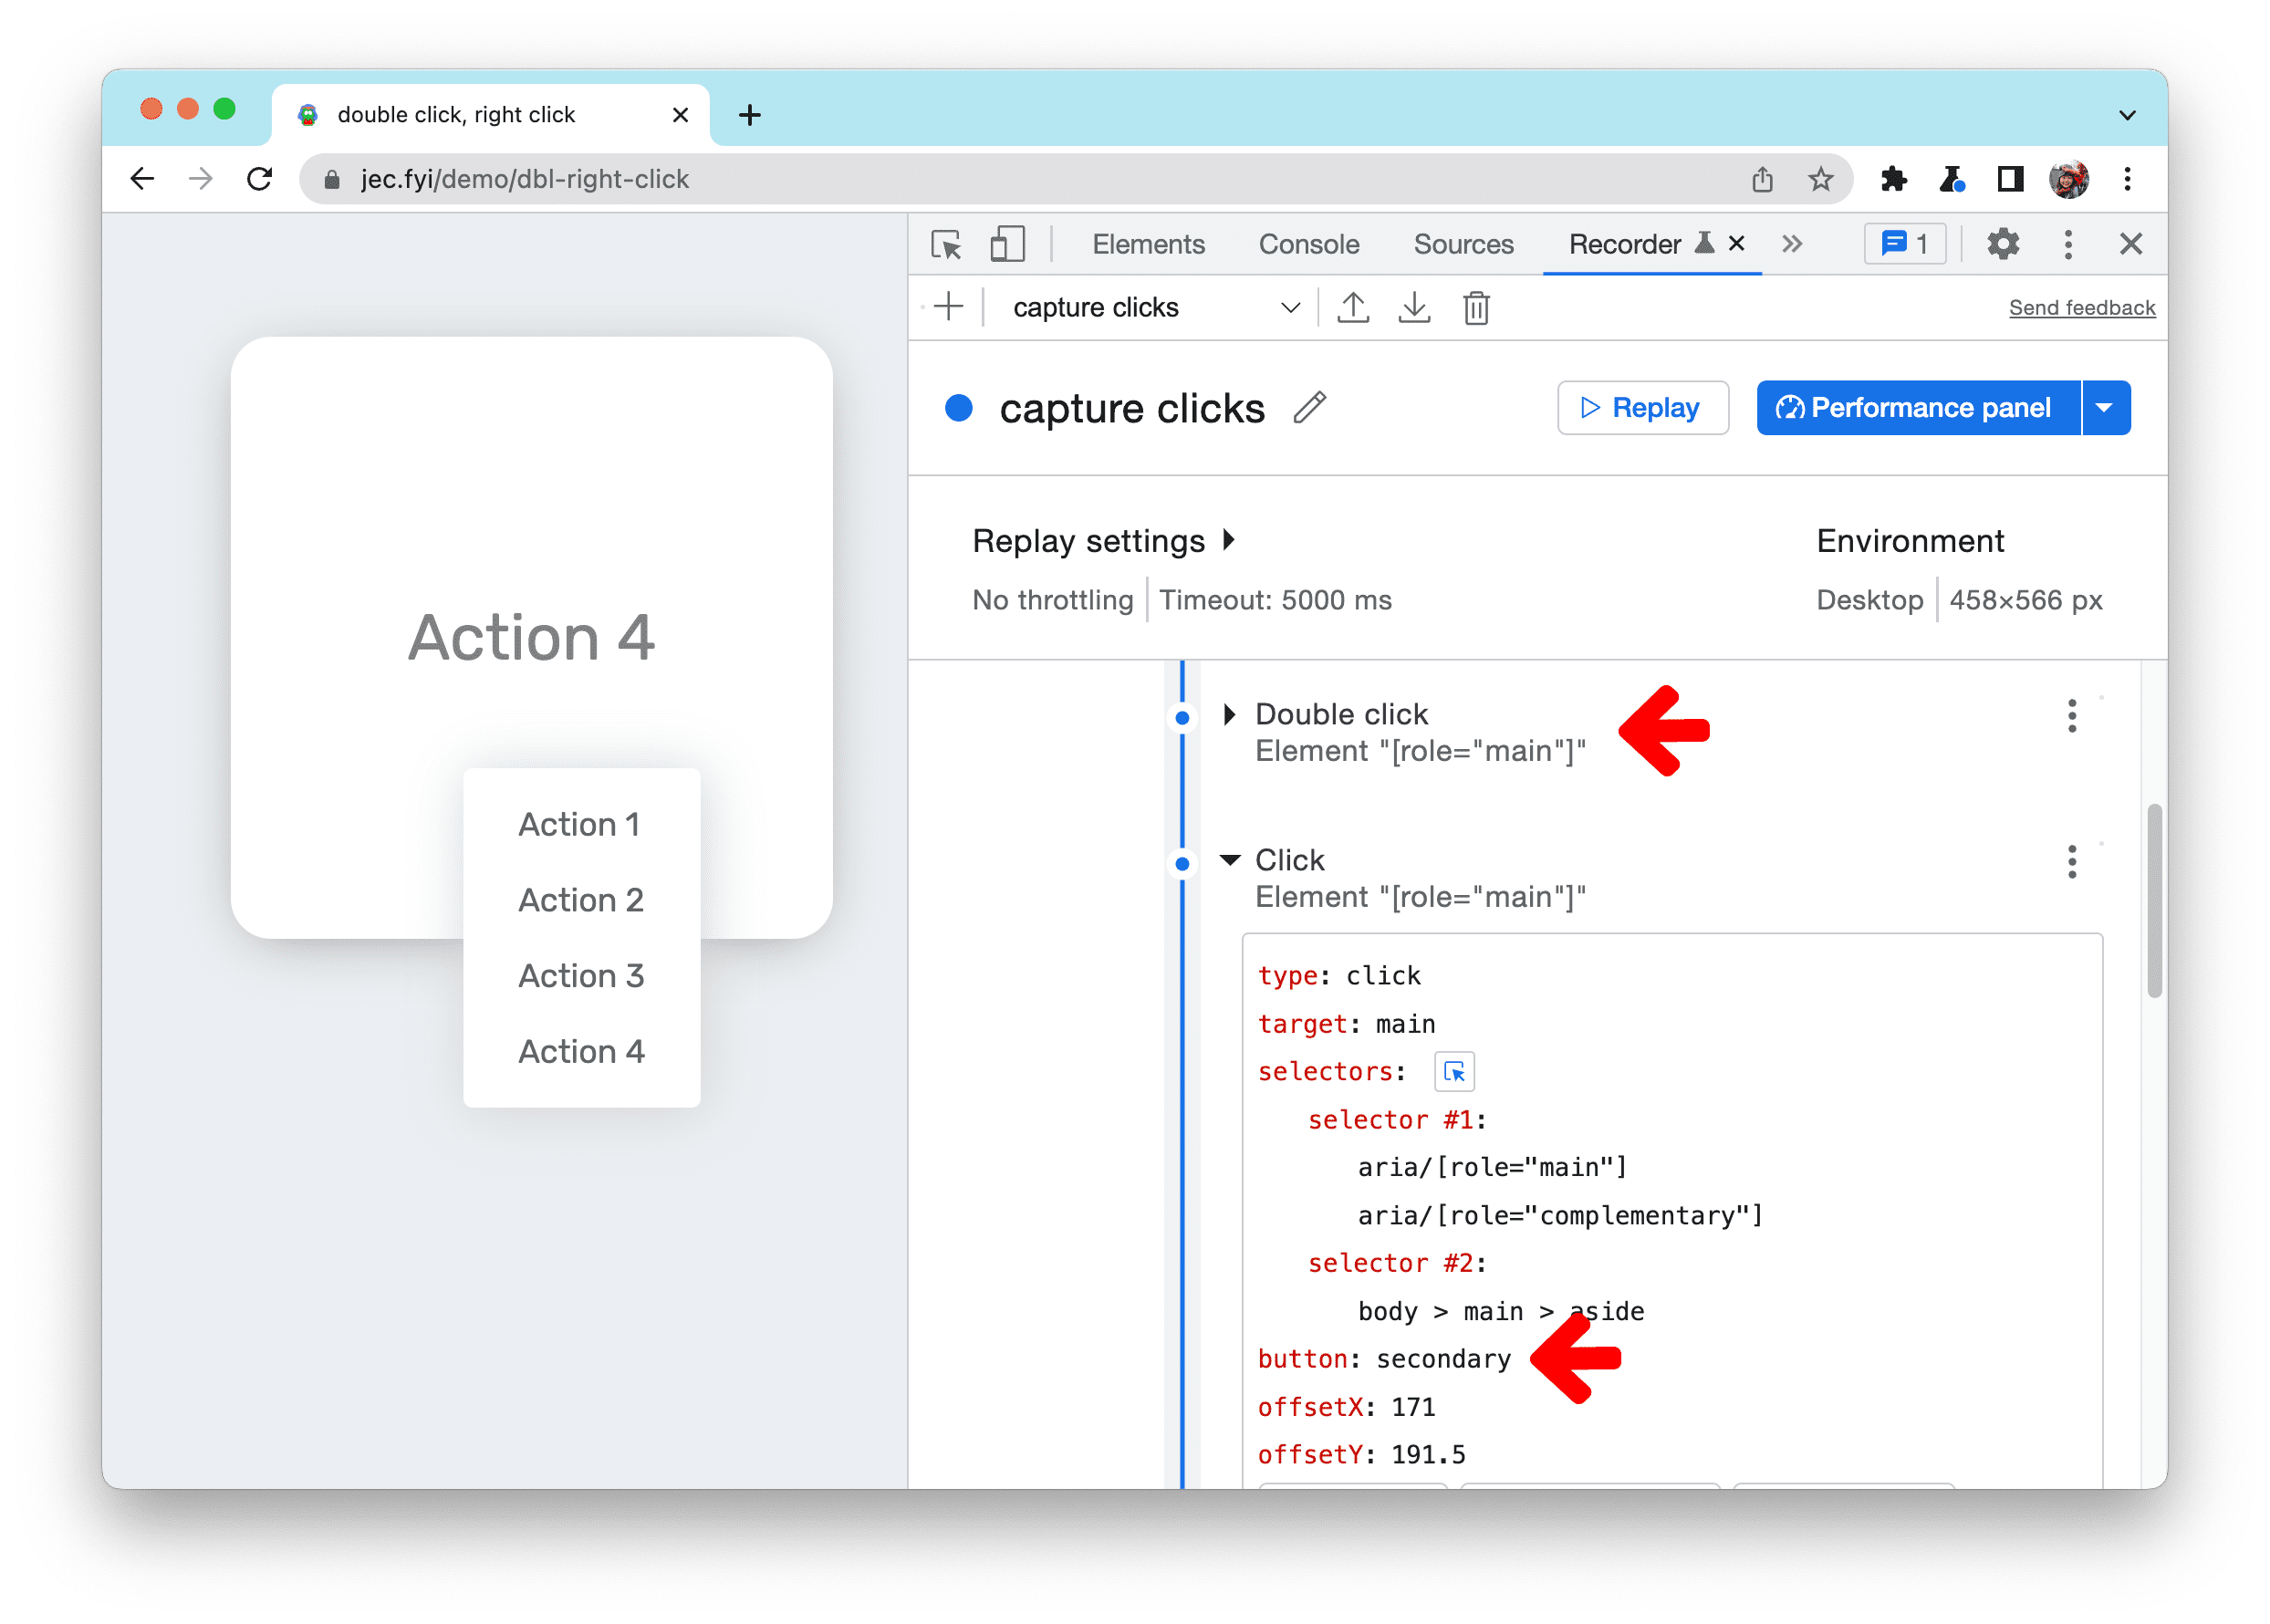Toggle the recording blue dot indicator
Screen dimensions: 2270x1624
(x=958, y=408)
